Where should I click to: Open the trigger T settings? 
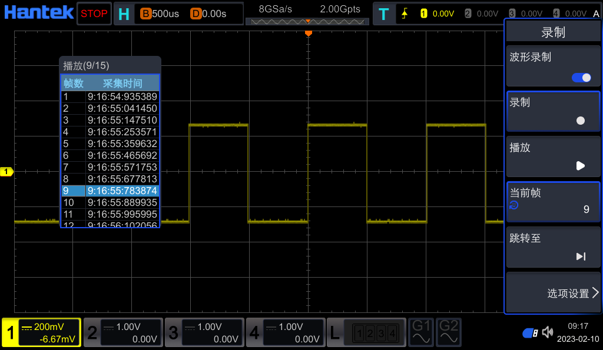click(x=384, y=14)
